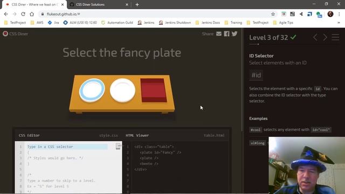Open Jenkins Docs bookmark folder
The image size is (345, 194).
click(208, 23)
